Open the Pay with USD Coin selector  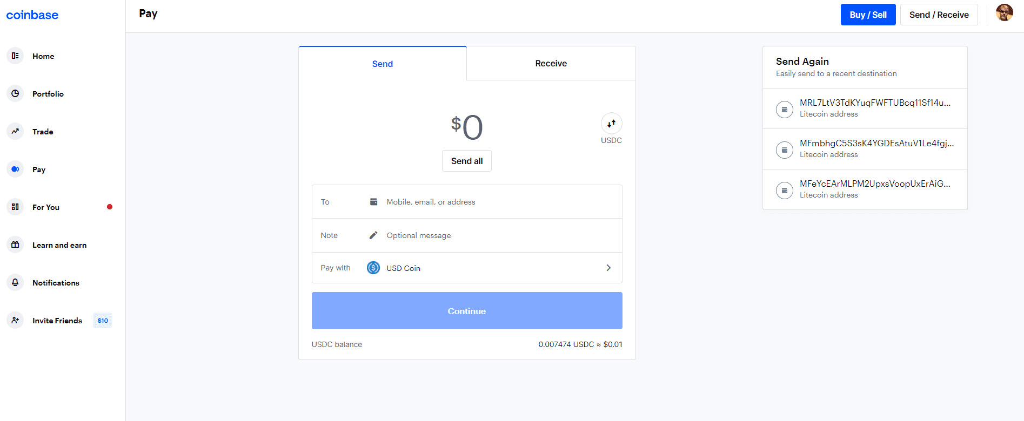point(467,268)
